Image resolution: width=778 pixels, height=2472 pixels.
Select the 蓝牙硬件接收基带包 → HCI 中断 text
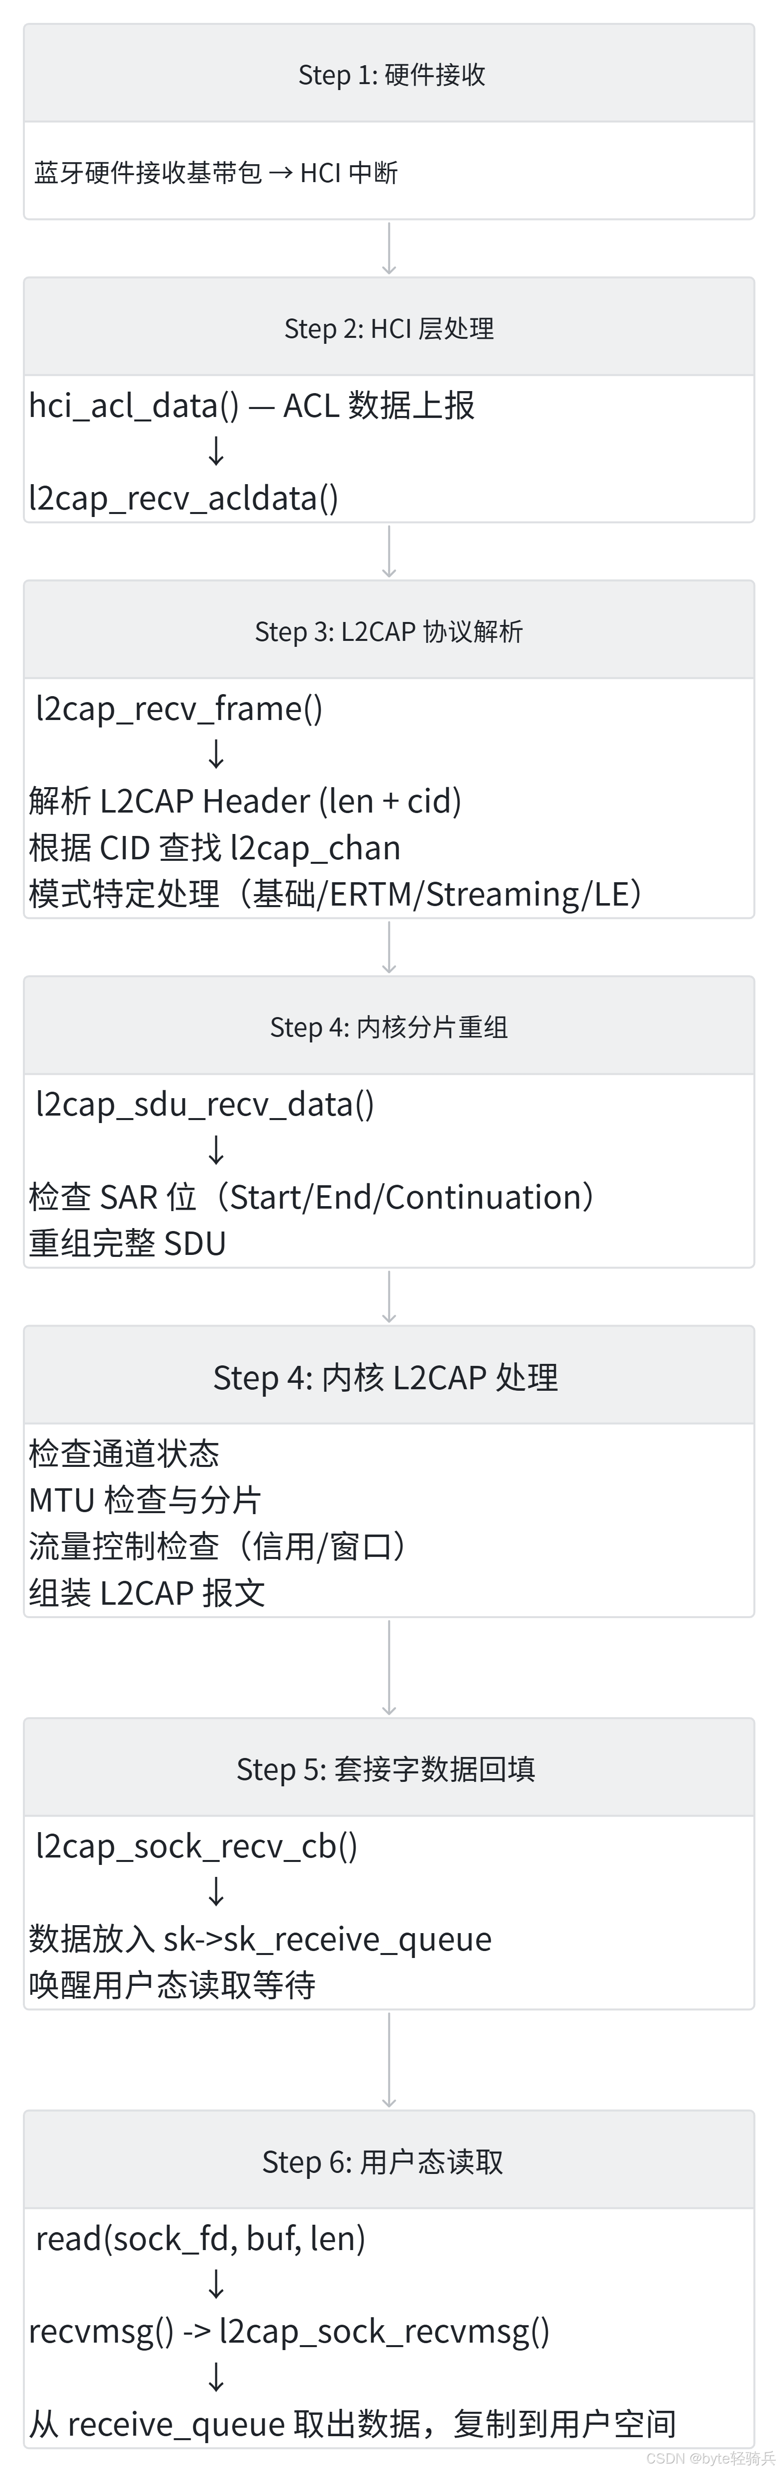(x=216, y=173)
